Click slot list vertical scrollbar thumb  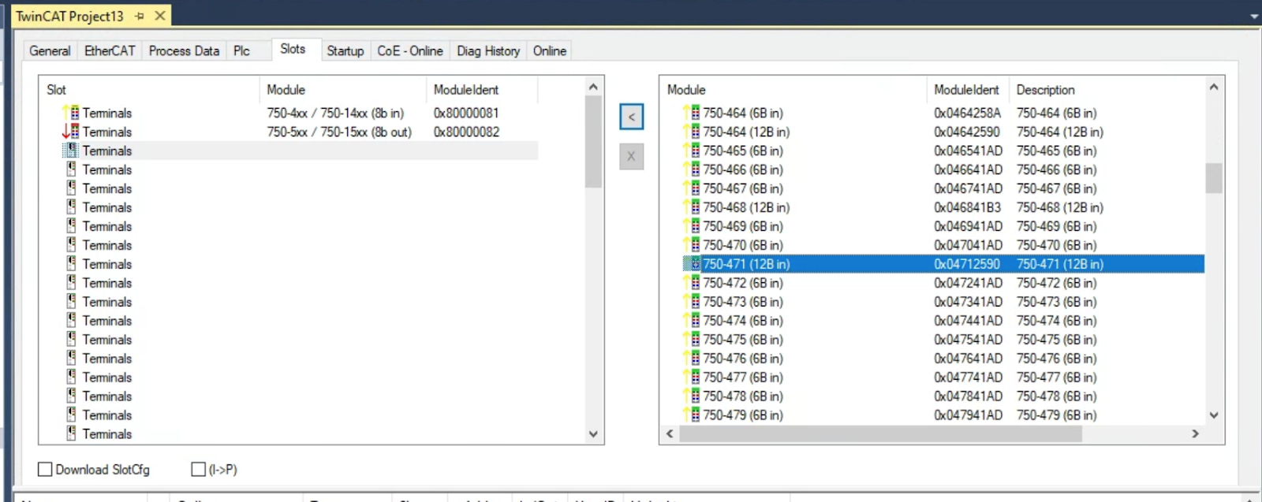tap(593, 142)
